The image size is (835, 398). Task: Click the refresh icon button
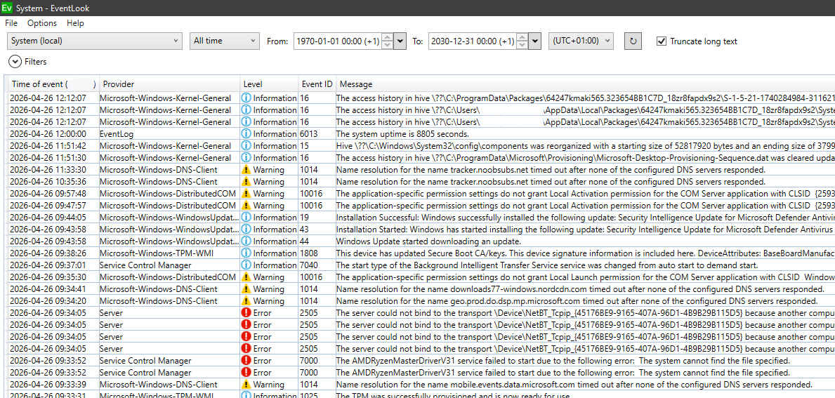click(x=633, y=41)
